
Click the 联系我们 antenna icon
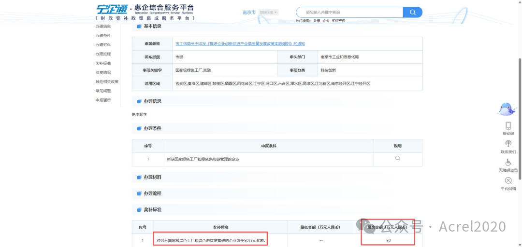(x=508, y=144)
